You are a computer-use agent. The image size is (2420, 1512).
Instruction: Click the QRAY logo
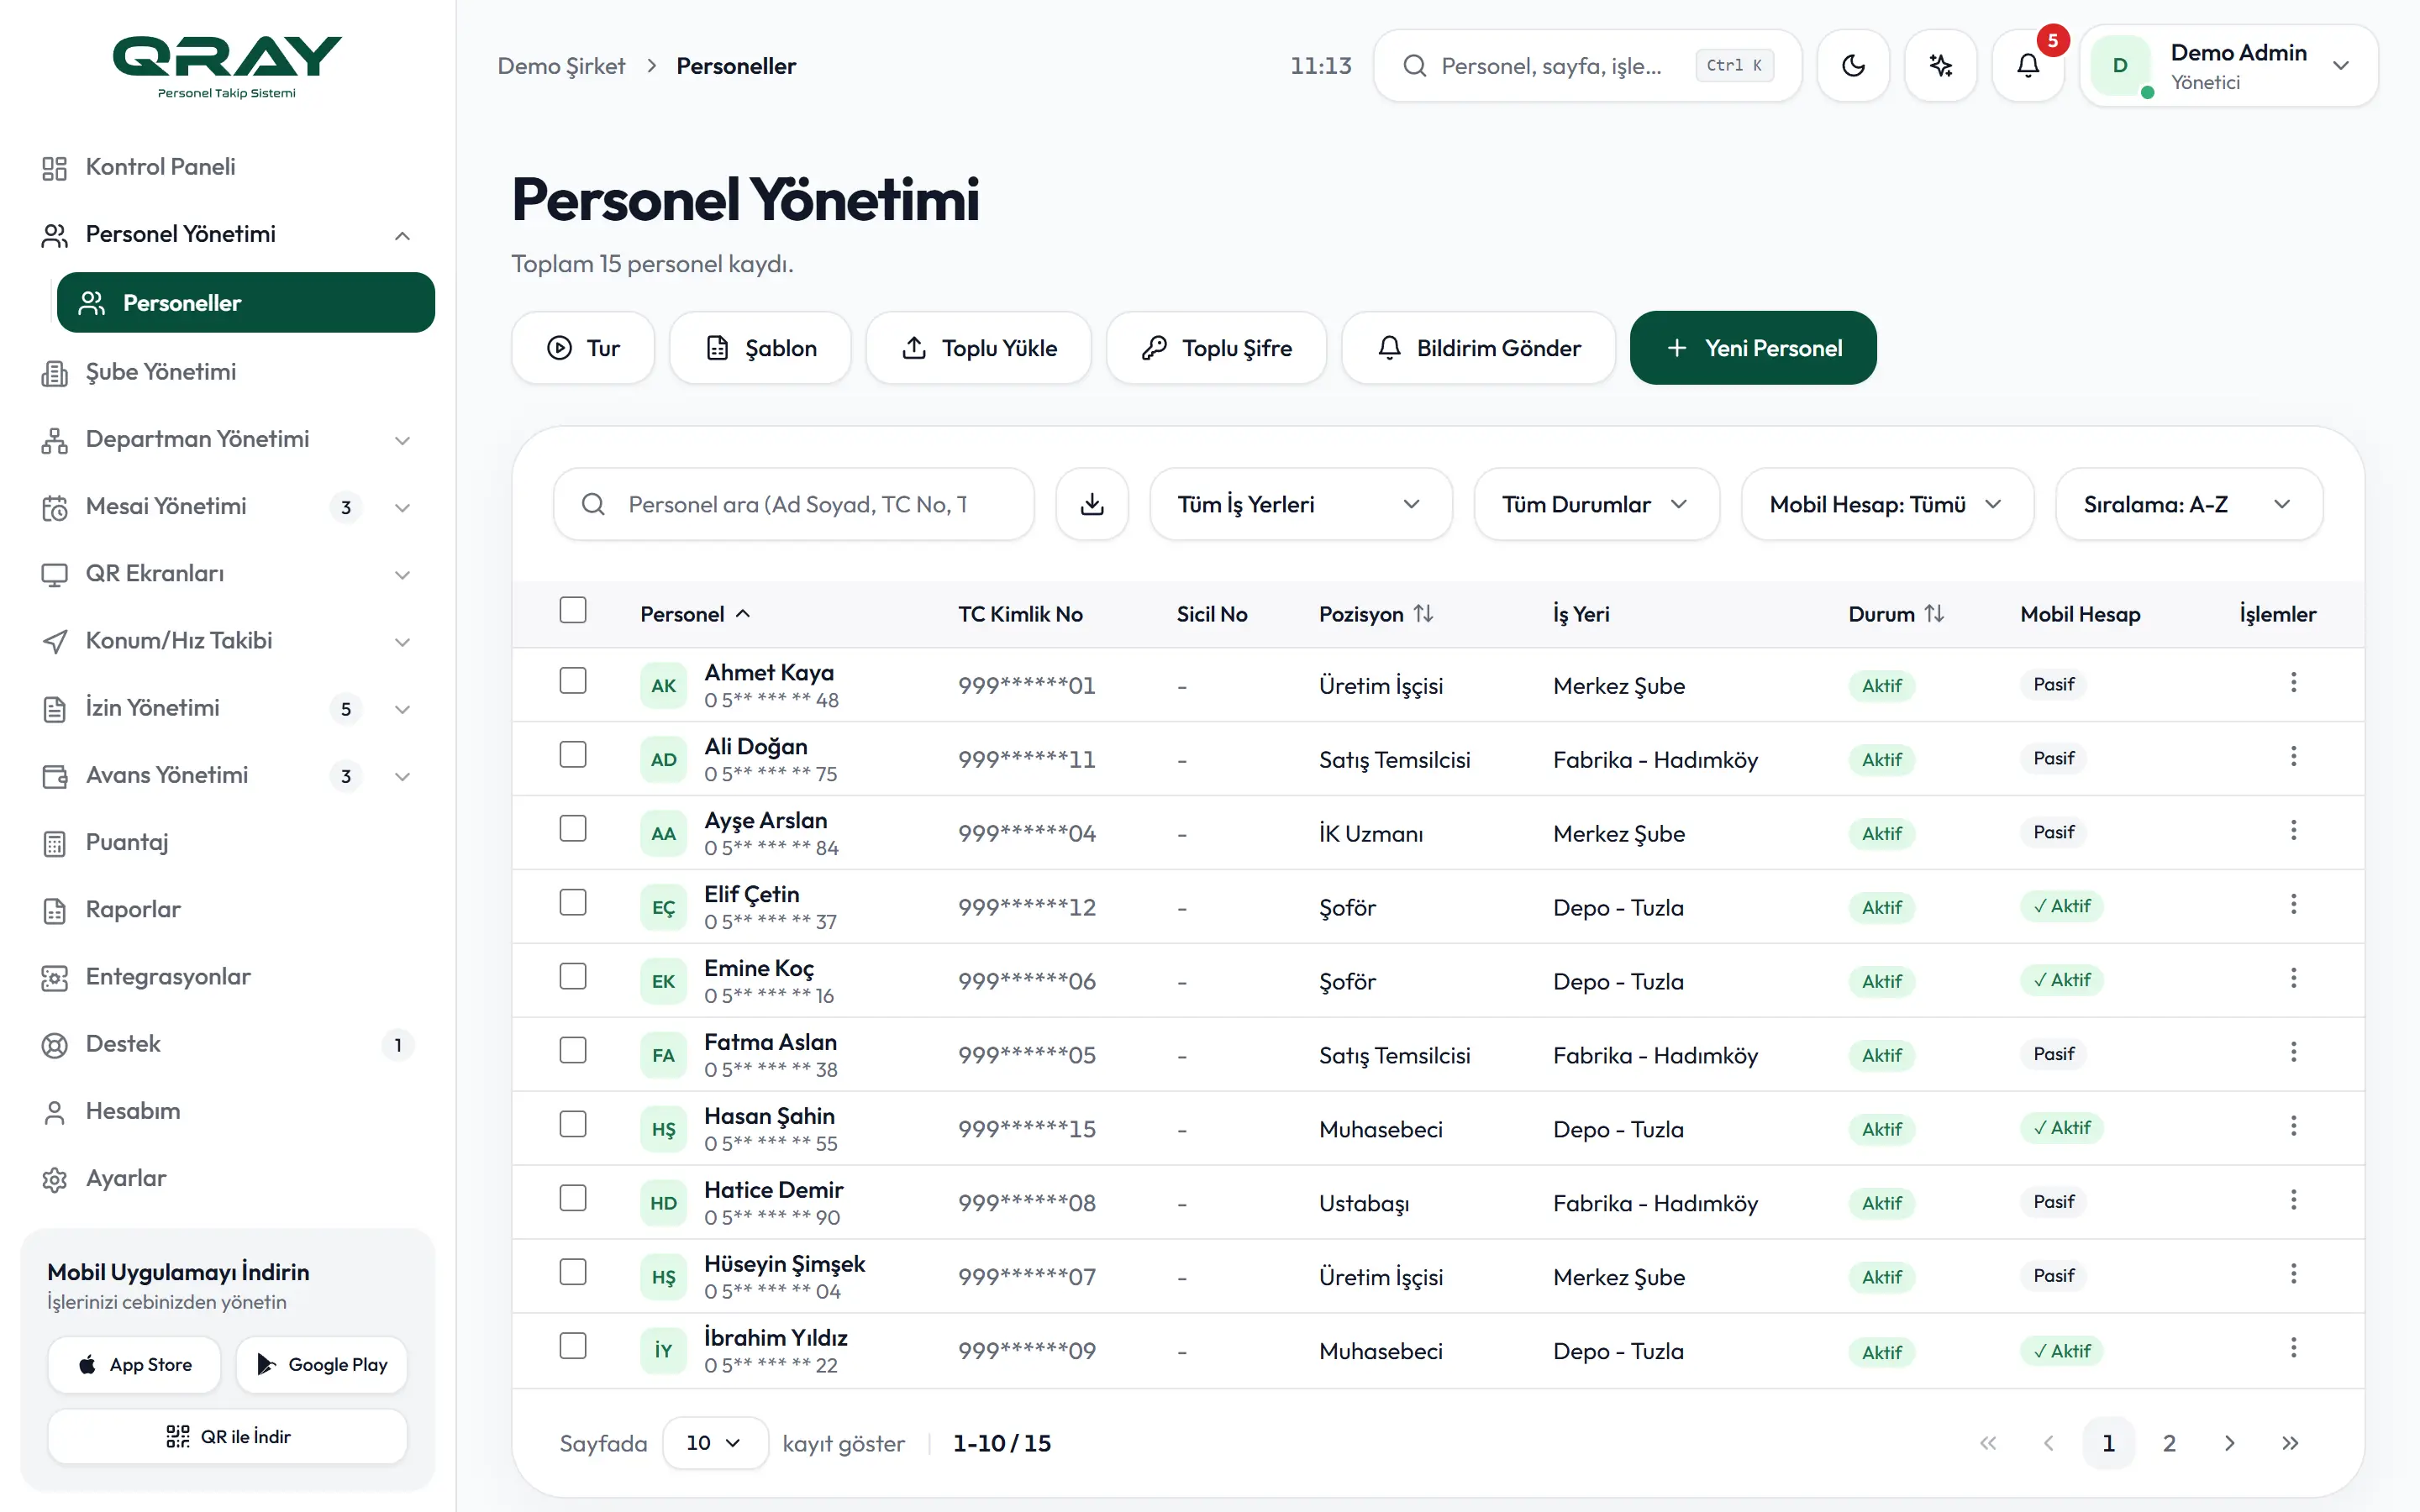(x=227, y=66)
